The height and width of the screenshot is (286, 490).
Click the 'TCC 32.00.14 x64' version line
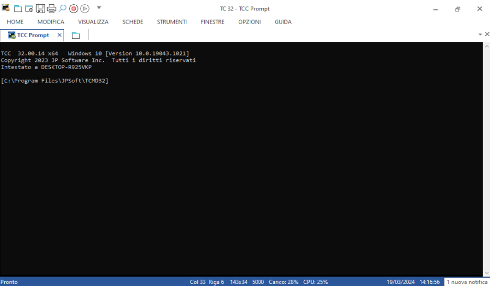click(x=95, y=53)
